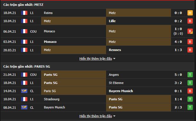This screenshot has height=121, width=196.
Task: Click the 5:0 score of Paris SG–Angers
Action: (x=178, y=75)
